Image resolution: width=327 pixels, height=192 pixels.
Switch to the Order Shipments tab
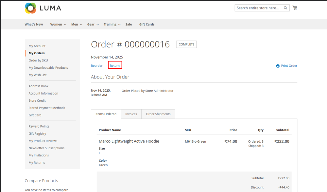158,114
